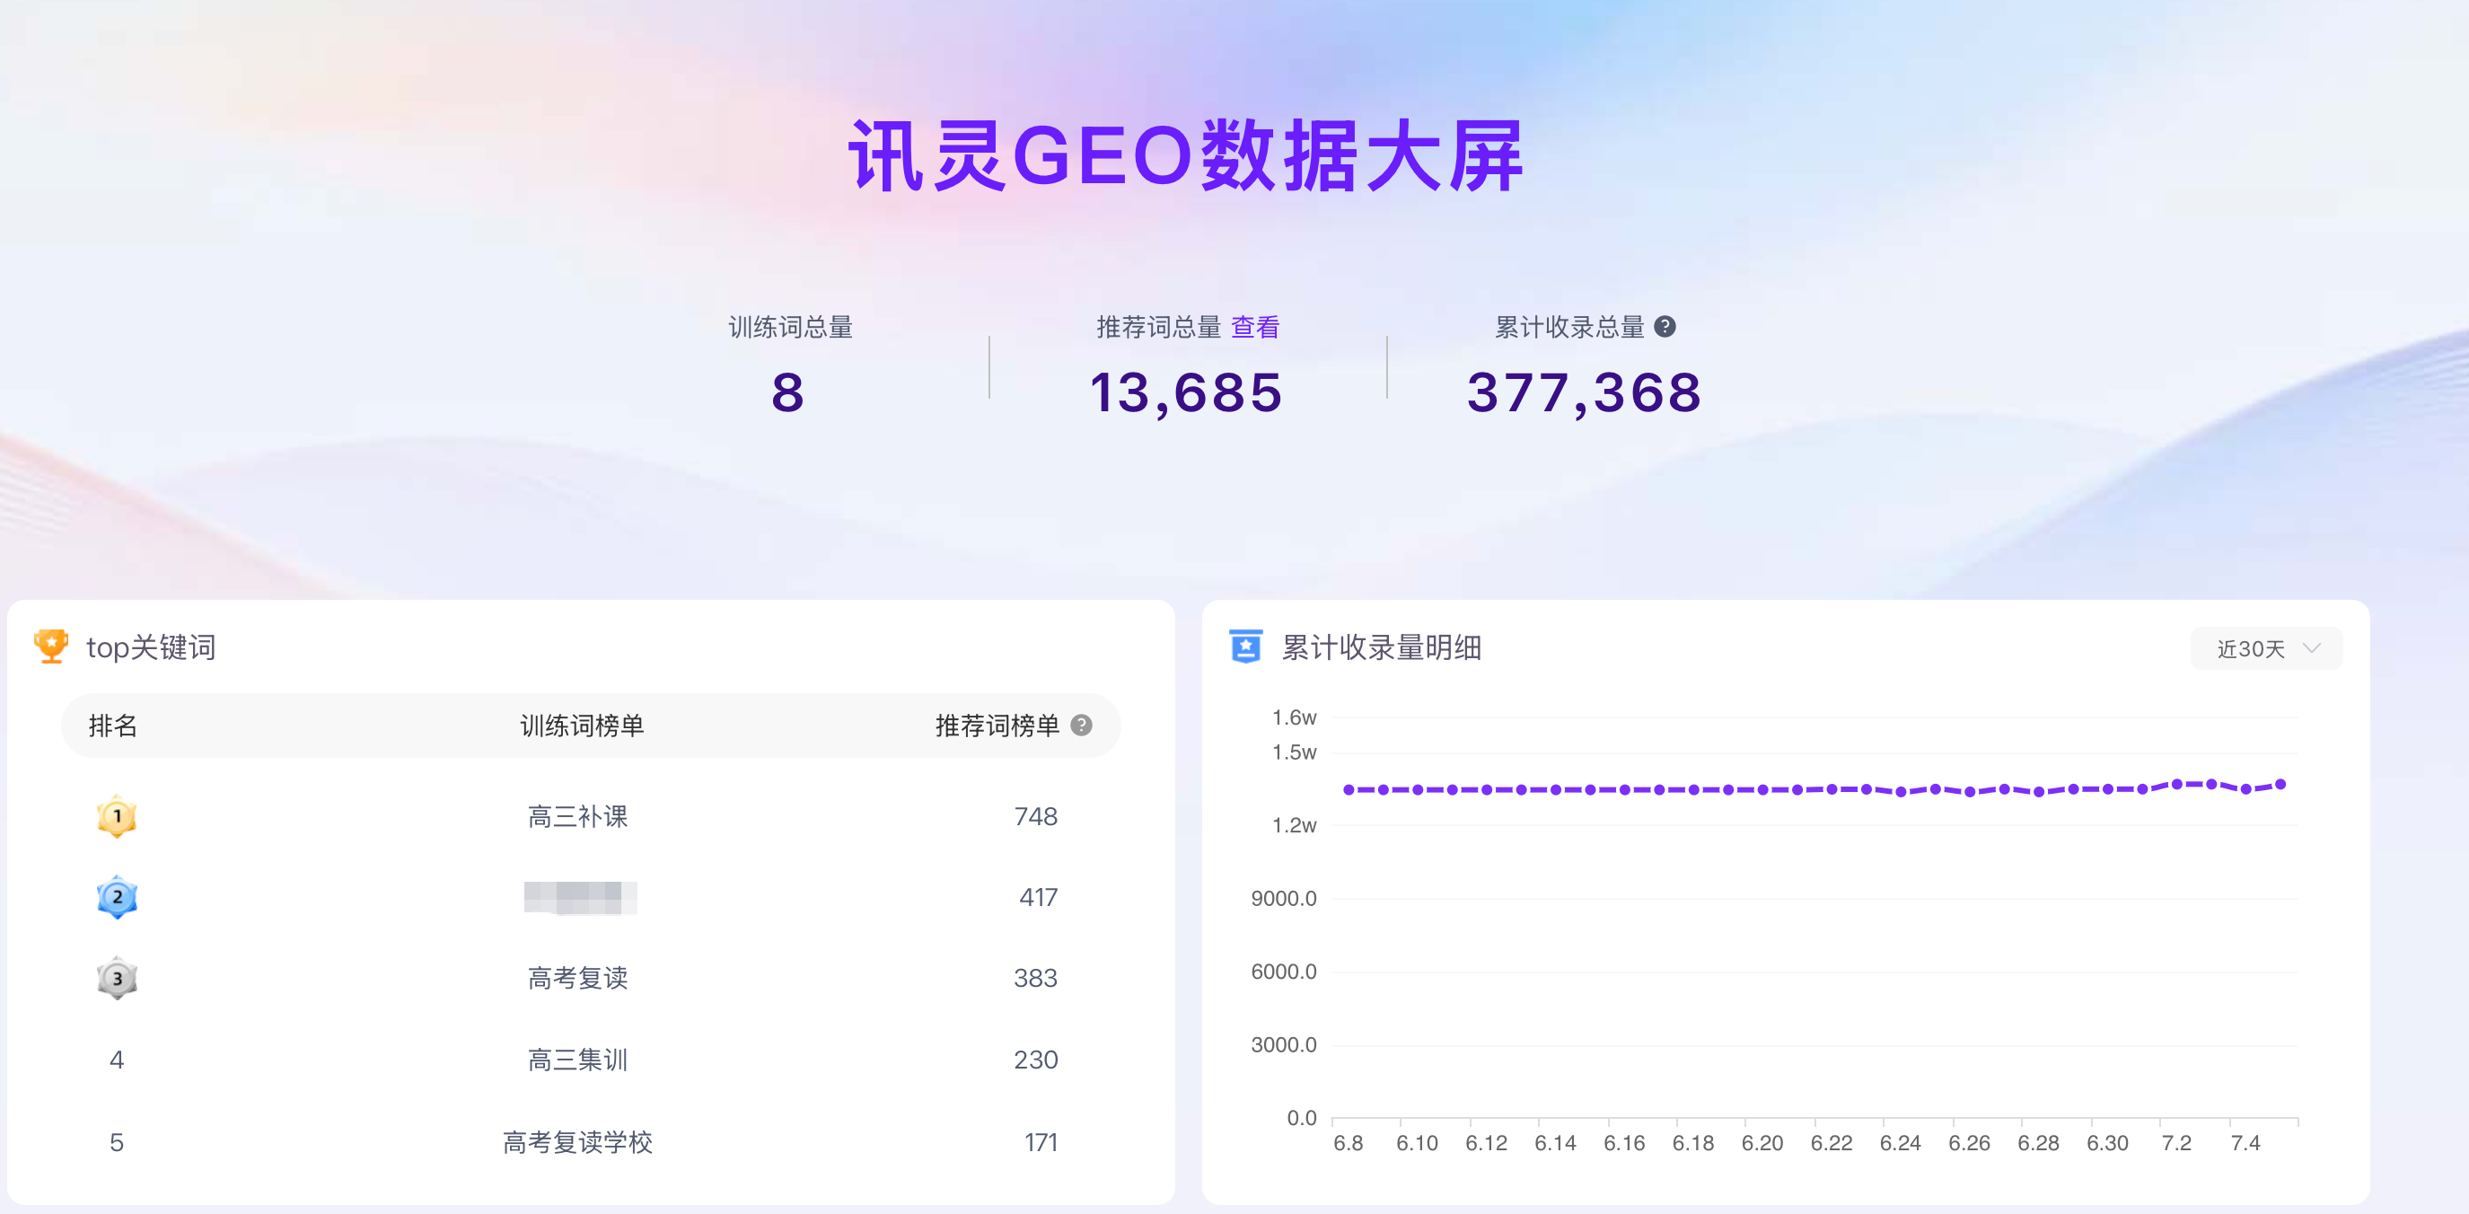Click the silver rank 3 medal badge
Screen dimensions: 2469x1214
point(117,978)
